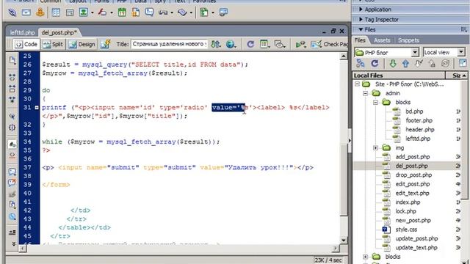Image resolution: width=470 pixels, height=264 pixels.
Task: Click Check Out Files icon
Action: (419, 64)
